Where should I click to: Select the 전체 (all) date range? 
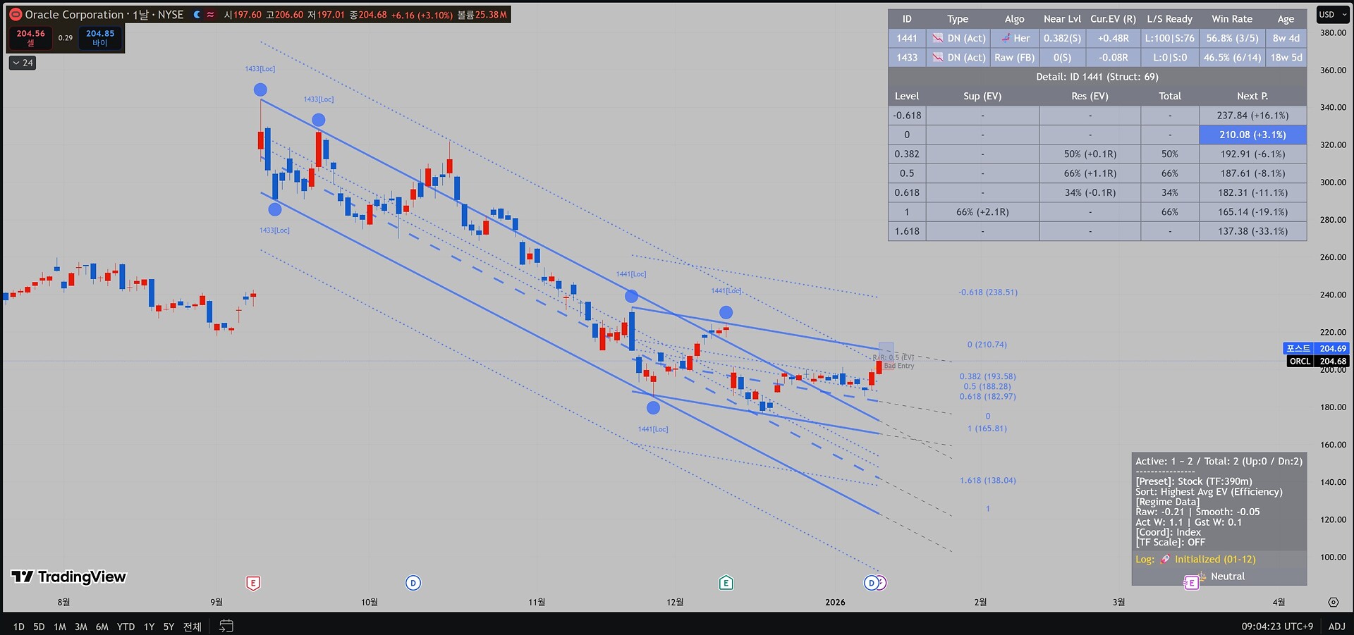(x=192, y=627)
